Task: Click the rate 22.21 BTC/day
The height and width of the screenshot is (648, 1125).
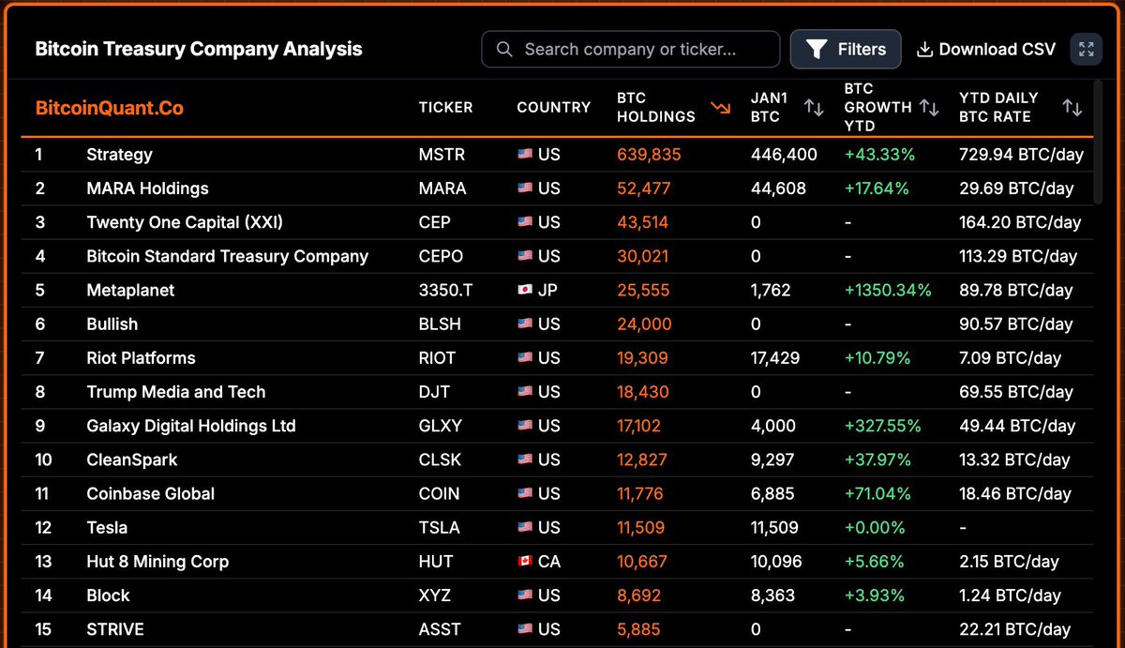Action: 1016,629
